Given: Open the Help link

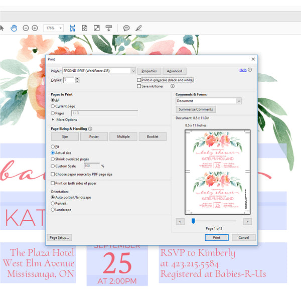Looking at the screenshot, I should (243, 70).
